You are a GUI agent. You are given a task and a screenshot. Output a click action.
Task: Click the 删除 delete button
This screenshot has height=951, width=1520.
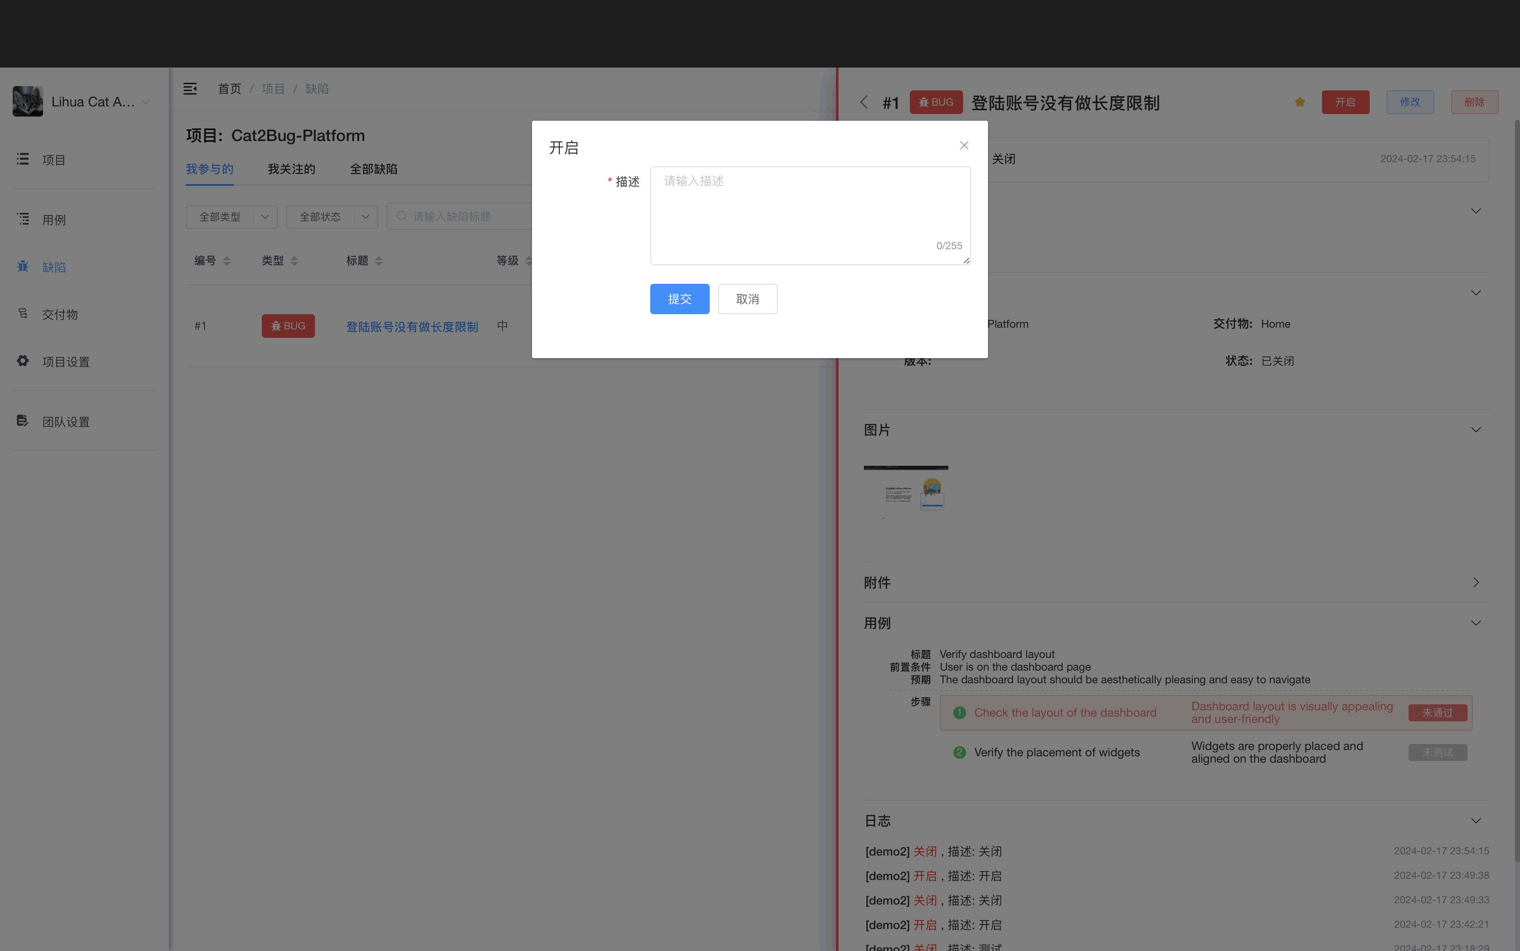tap(1475, 102)
